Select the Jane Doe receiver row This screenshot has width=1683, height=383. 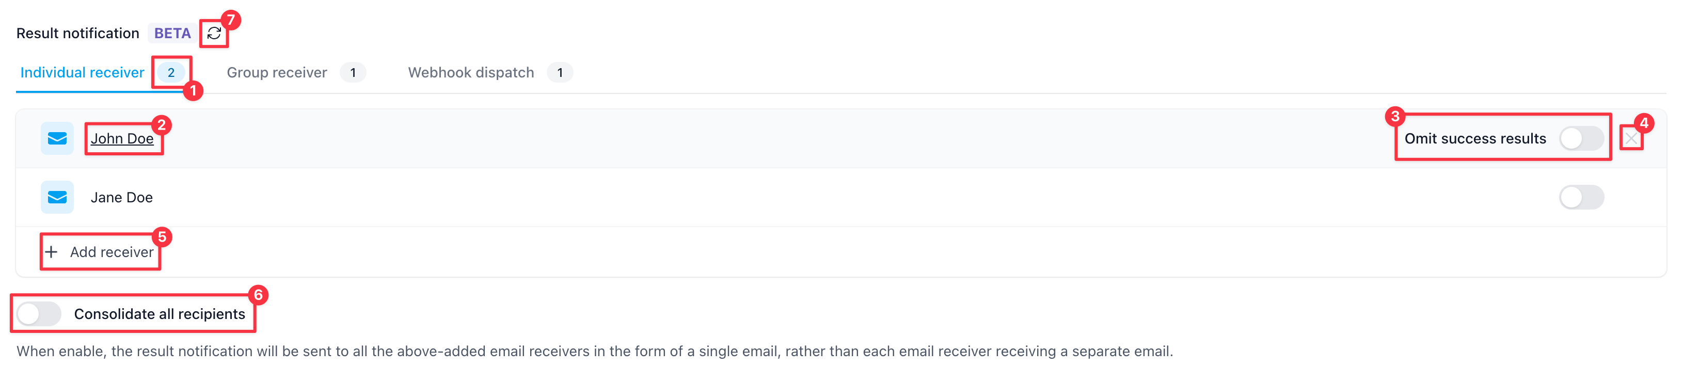coord(841,197)
